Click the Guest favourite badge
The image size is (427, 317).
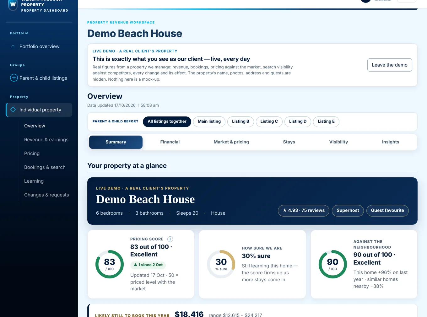(387, 211)
